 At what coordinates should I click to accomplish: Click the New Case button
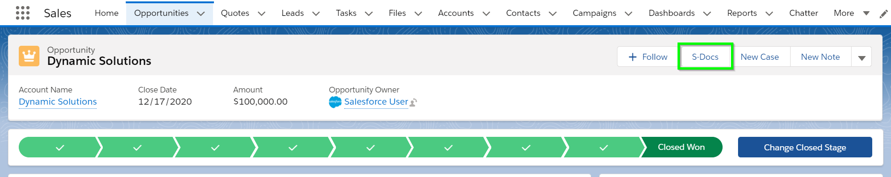click(760, 57)
